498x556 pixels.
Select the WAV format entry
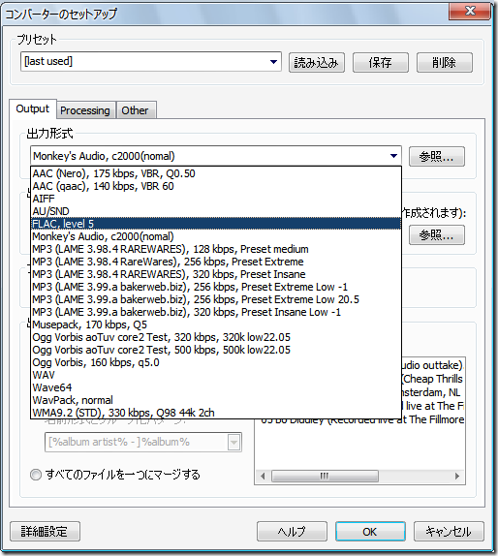pyautogui.click(x=216, y=375)
